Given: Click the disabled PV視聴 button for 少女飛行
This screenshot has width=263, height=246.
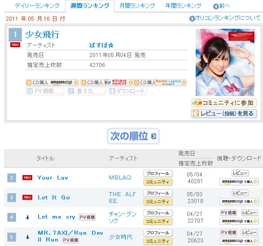Looking at the screenshot, I should click(45, 91).
